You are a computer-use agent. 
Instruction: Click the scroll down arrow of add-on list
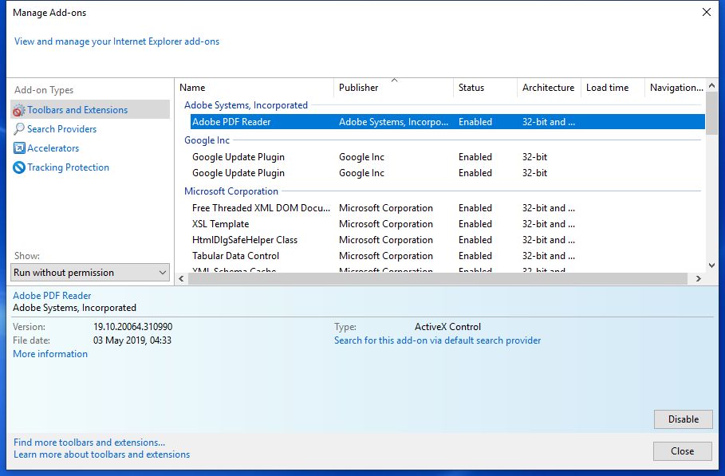[712, 266]
